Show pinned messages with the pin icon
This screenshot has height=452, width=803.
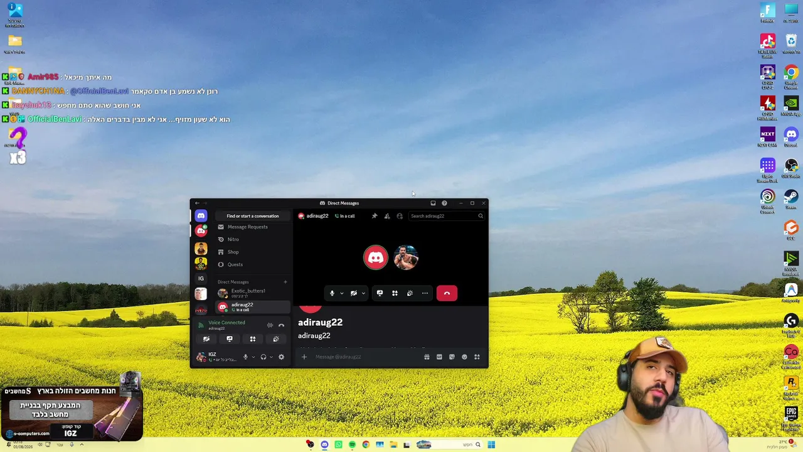(x=375, y=216)
